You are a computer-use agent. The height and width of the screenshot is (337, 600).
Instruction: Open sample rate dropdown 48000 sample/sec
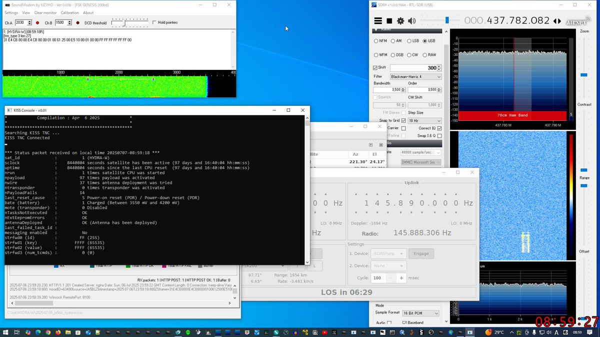click(x=421, y=152)
